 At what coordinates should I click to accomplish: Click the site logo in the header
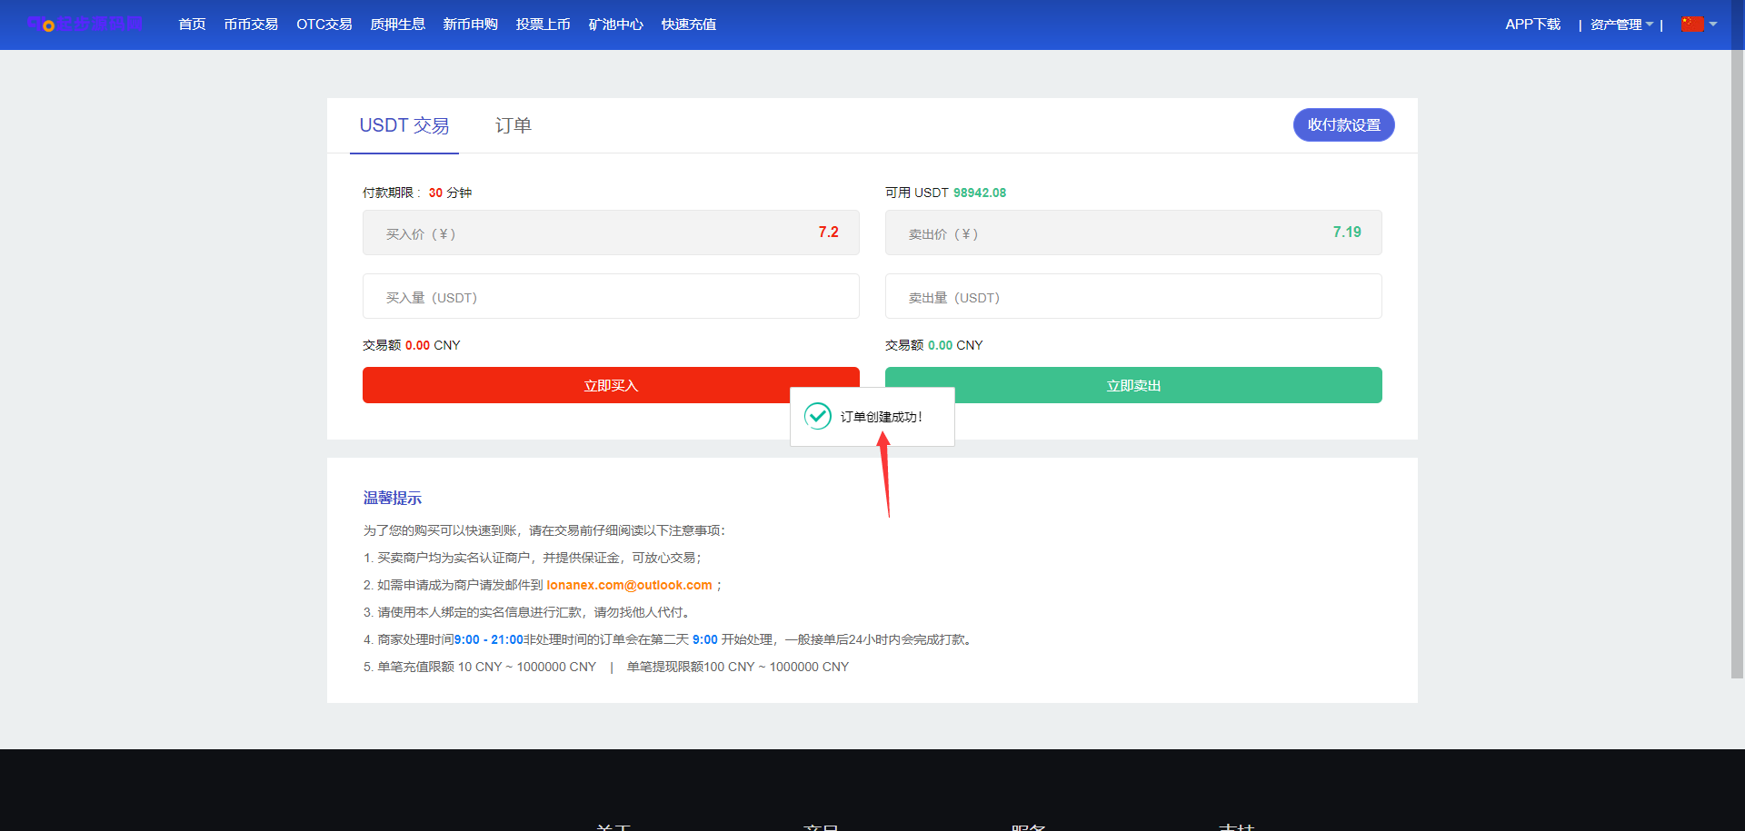click(x=85, y=24)
